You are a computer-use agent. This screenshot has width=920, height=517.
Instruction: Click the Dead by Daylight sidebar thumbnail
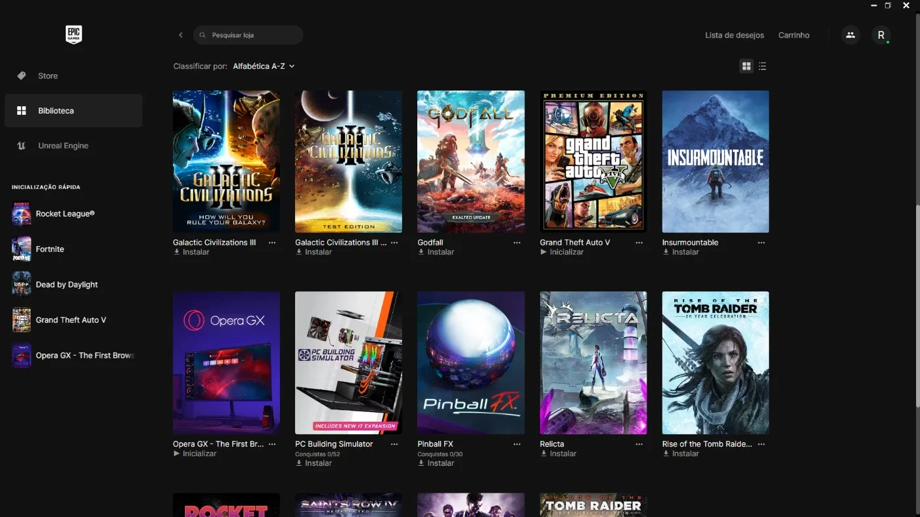tap(22, 284)
